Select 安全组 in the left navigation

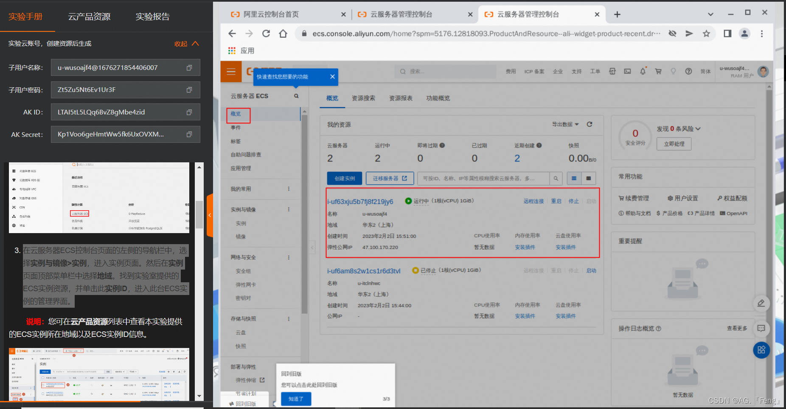pos(243,271)
